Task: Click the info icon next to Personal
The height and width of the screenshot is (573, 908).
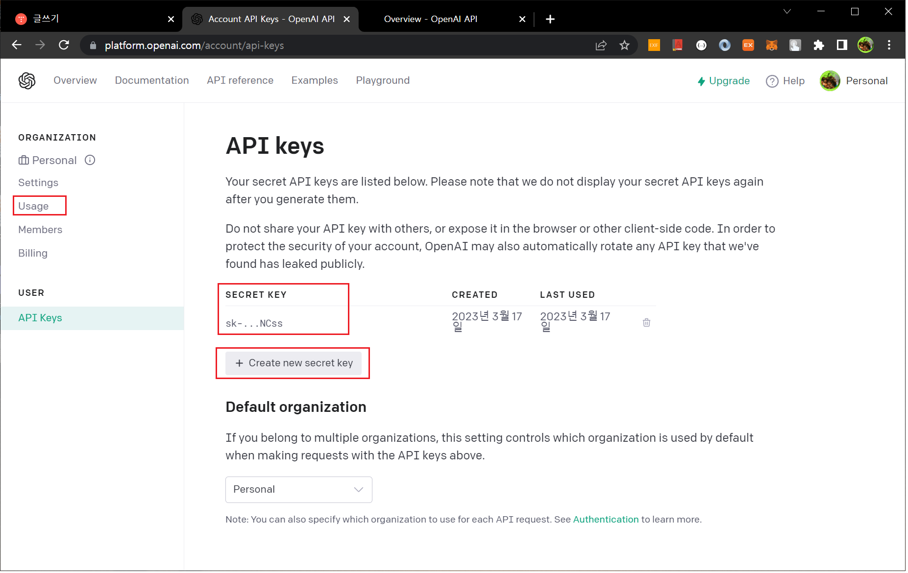Action: (x=90, y=160)
